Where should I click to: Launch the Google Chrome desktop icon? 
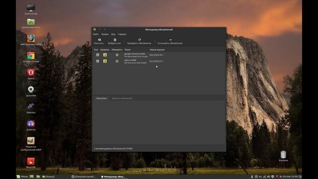coord(31,57)
